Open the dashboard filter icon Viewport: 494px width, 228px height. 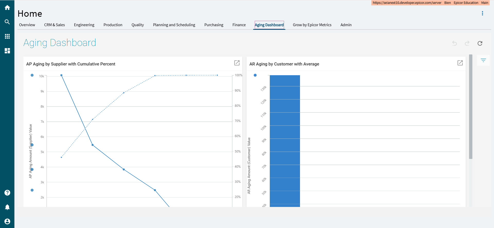[483, 60]
